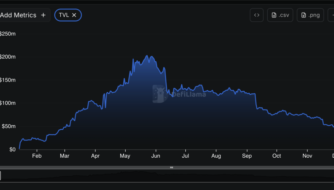Click the cut-off button right of .png

click(x=331, y=15)
